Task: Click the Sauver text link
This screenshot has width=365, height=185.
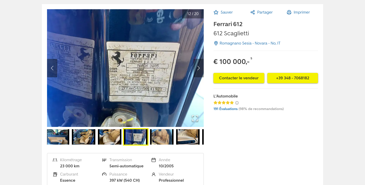Action: [x=227, y=12]
